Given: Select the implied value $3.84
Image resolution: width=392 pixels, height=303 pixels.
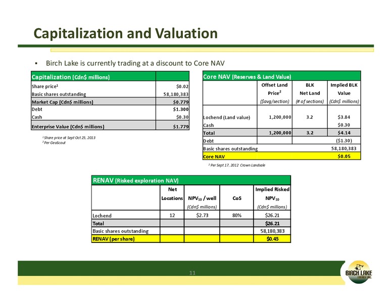Looking at the screenshot, I should [344, 117].
